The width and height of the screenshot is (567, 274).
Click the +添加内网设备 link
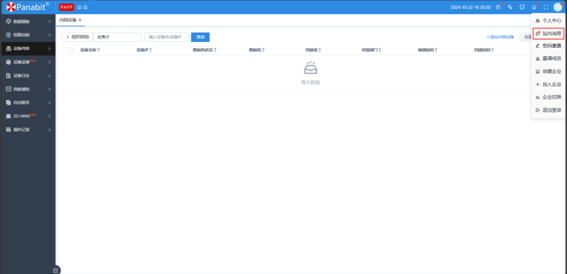pos(500,37)
